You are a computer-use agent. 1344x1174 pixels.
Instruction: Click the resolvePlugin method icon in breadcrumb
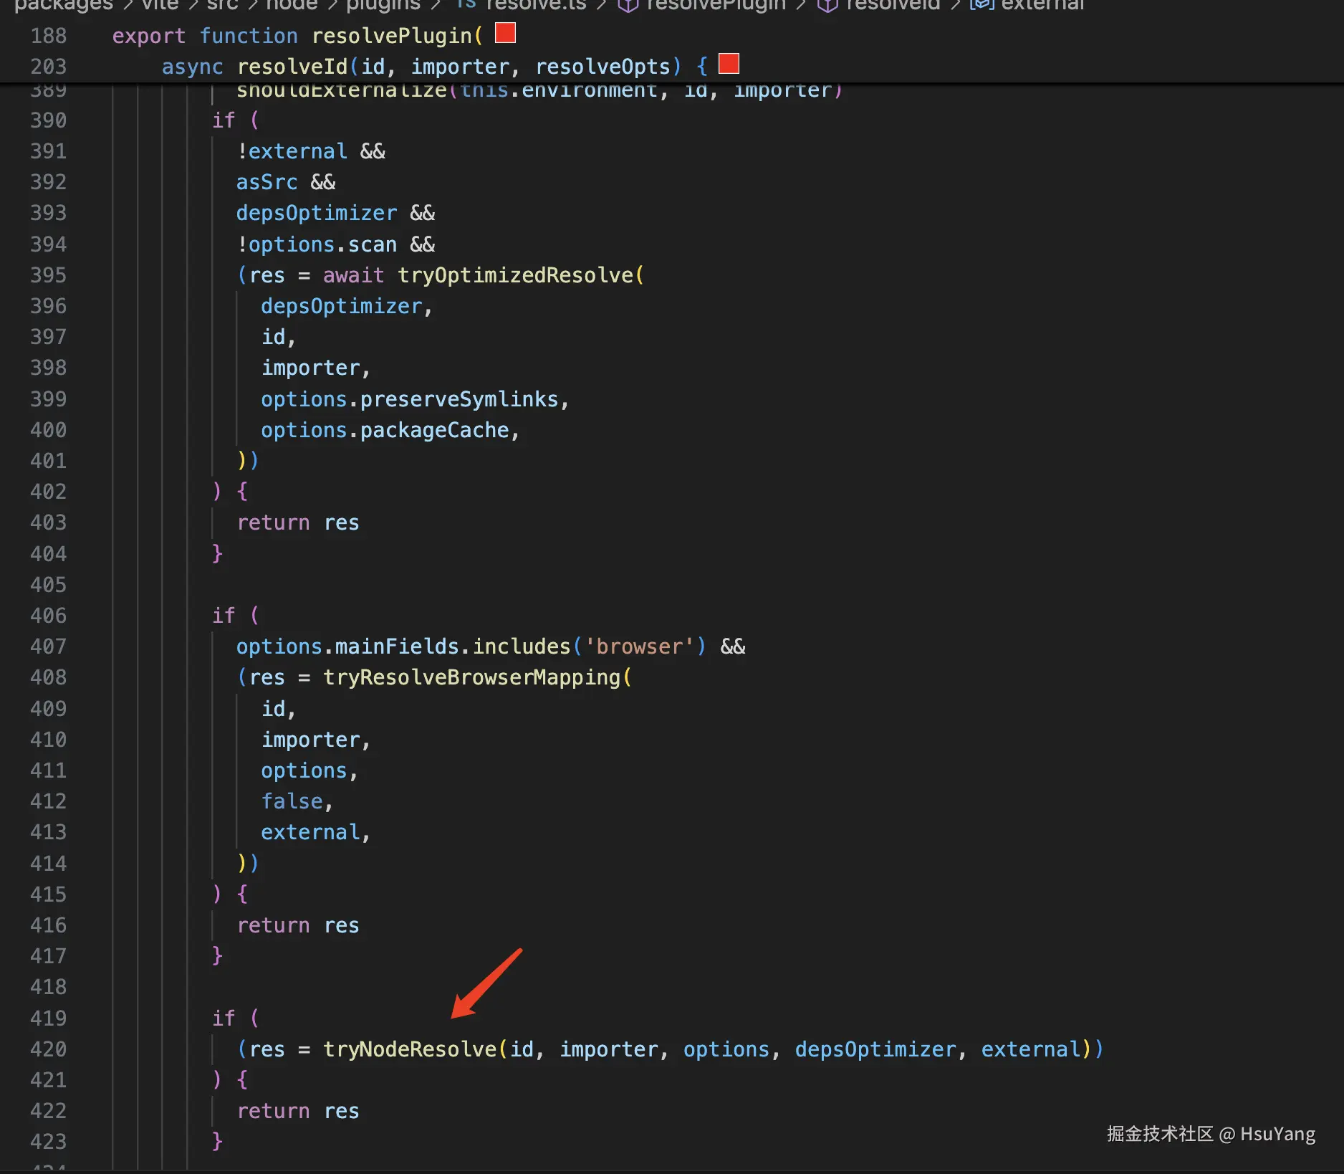(628, 5)
